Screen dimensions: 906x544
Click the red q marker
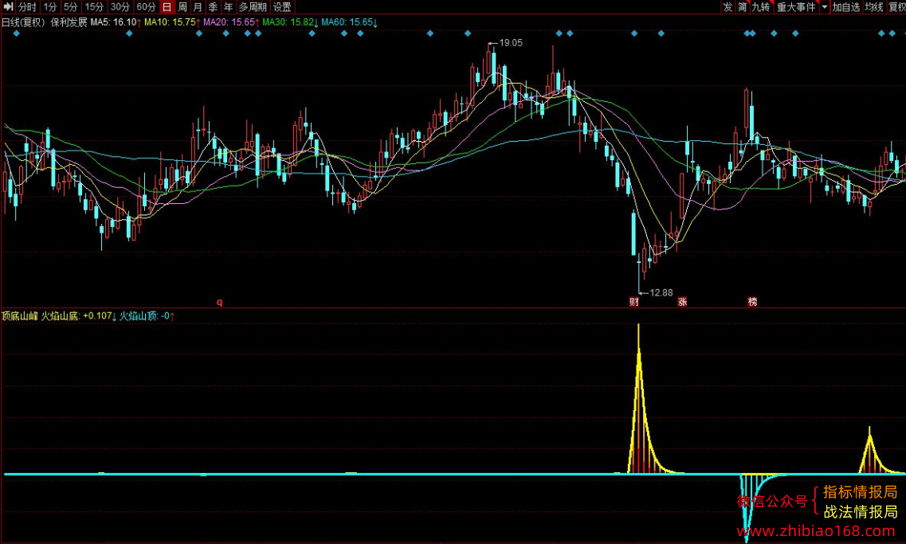tap(220, 301)
